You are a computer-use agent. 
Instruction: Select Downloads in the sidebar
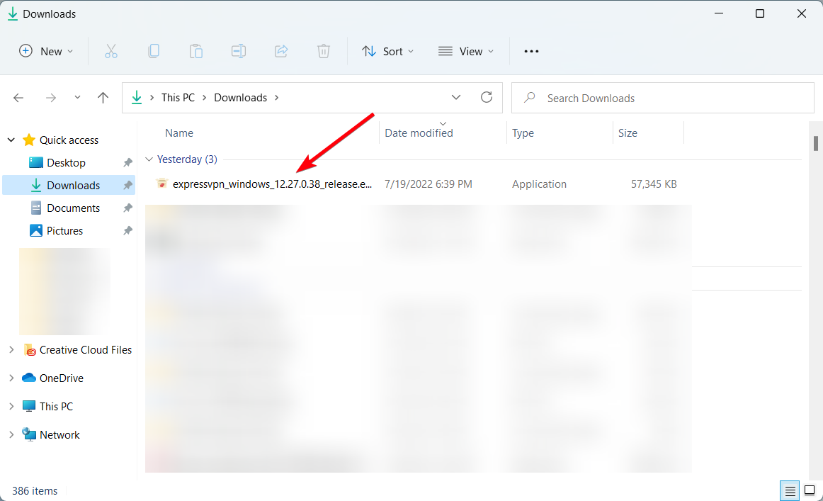pyautogui.click(x=68, y=186)
